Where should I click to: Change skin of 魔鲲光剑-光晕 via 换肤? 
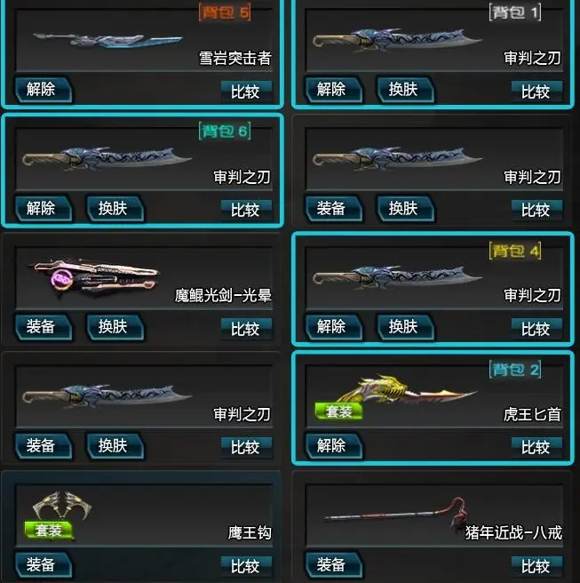(x=115, y=327)
